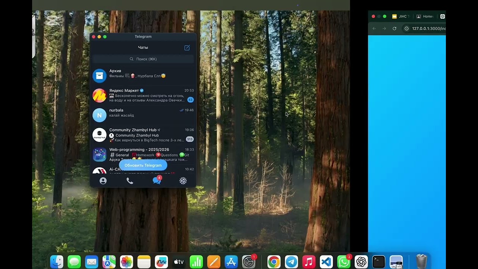Focus the Telegram Поиск search field
Image resolution: width=478 pixels, height=269 pixels.
[143, 59]
